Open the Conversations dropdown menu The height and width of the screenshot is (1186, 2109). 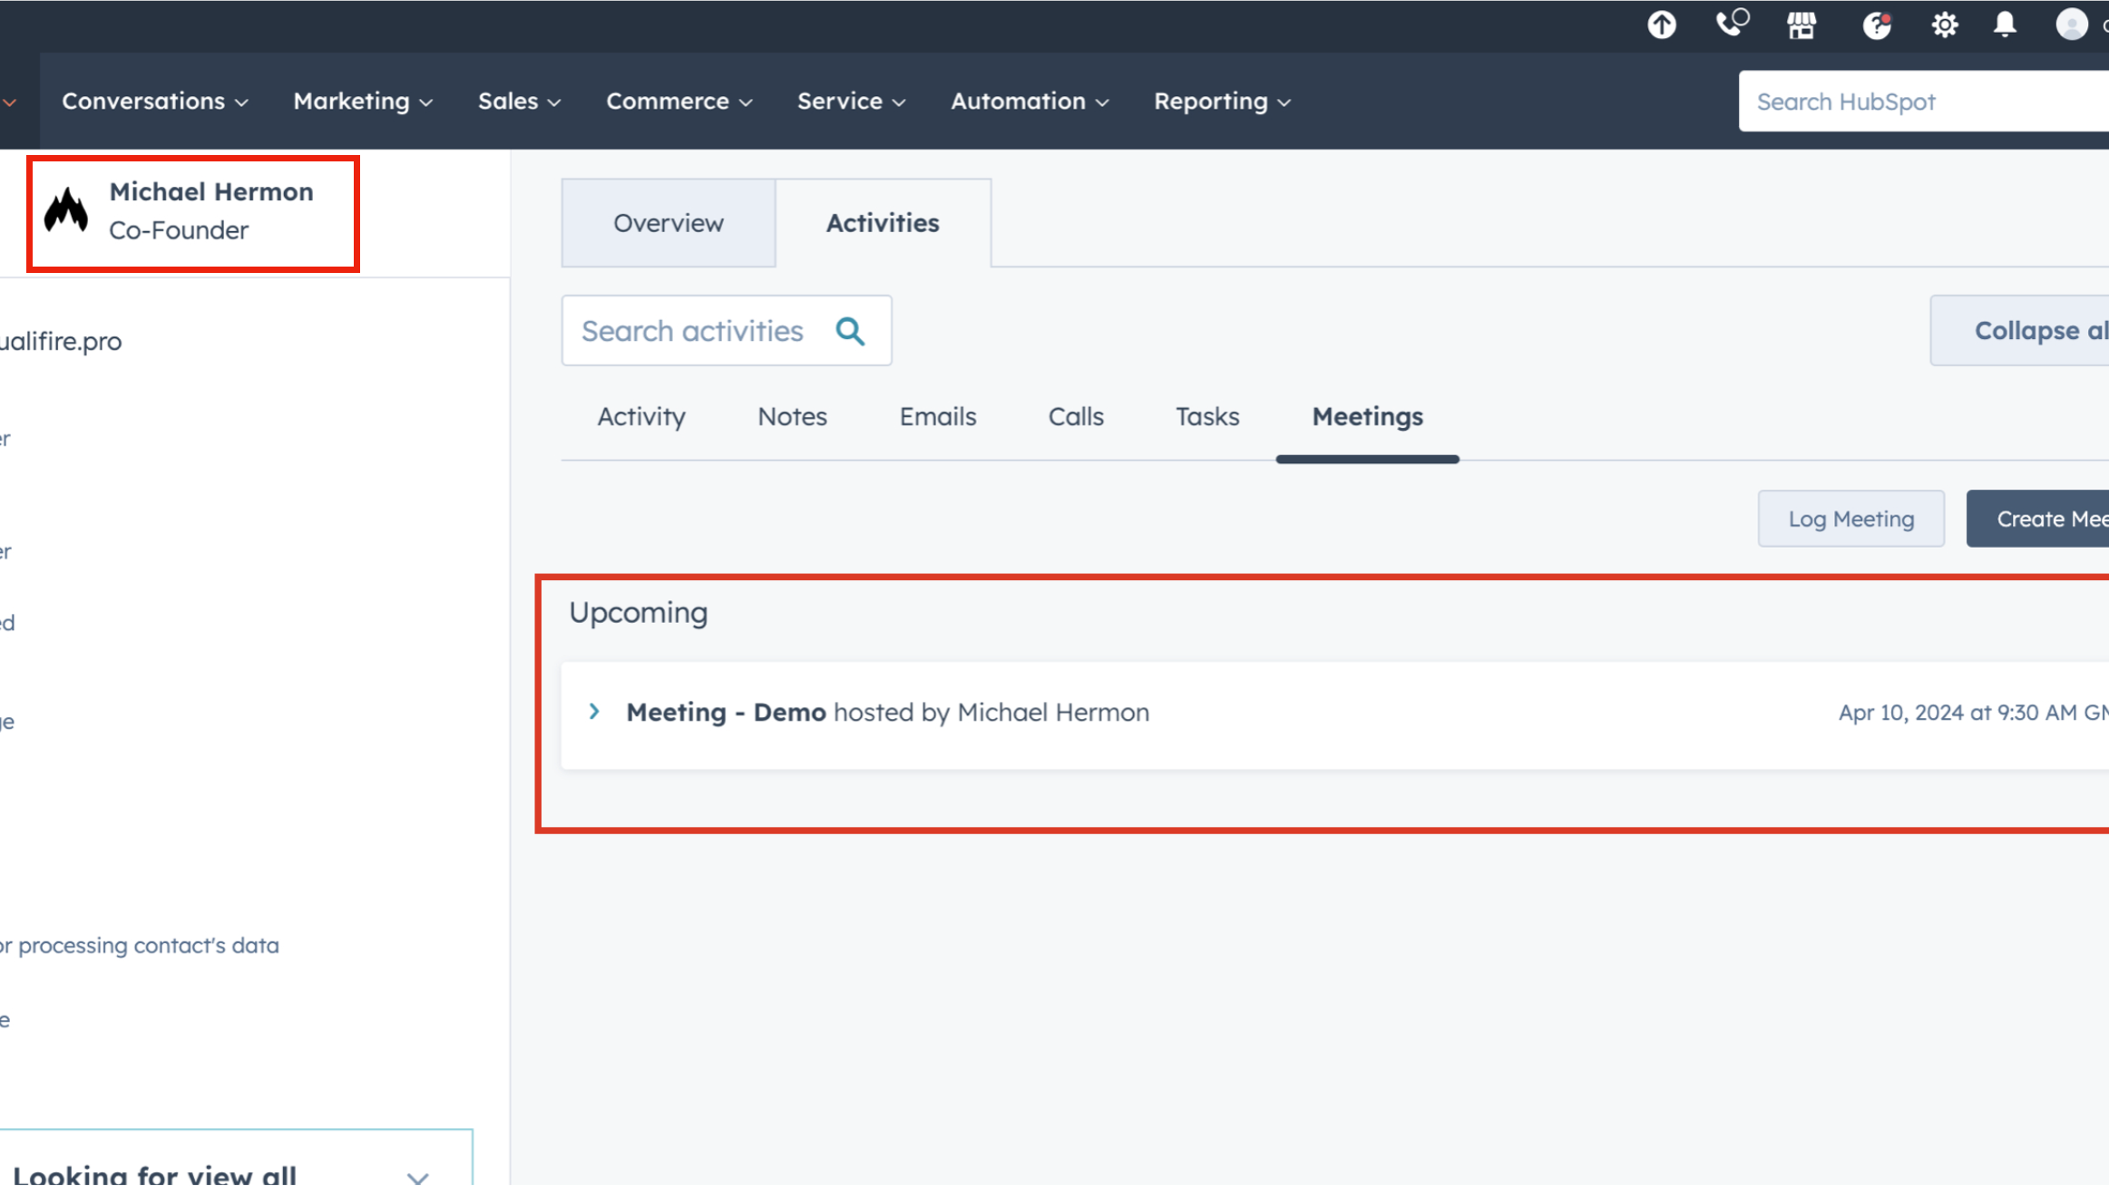pyautogui.click(x=154, y=102)
